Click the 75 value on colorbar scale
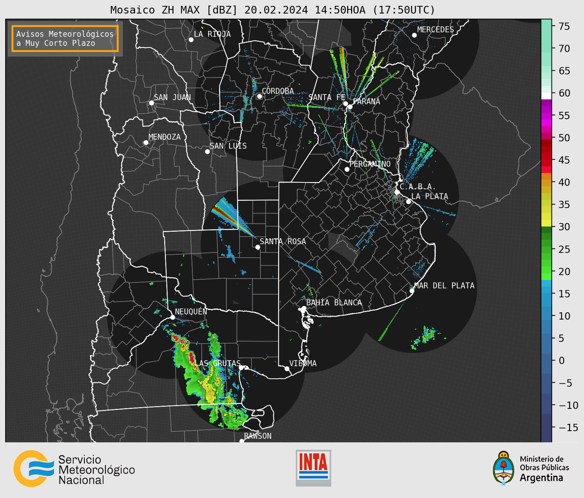This screenshot has height=498, width=584. [x=564, y=26]
